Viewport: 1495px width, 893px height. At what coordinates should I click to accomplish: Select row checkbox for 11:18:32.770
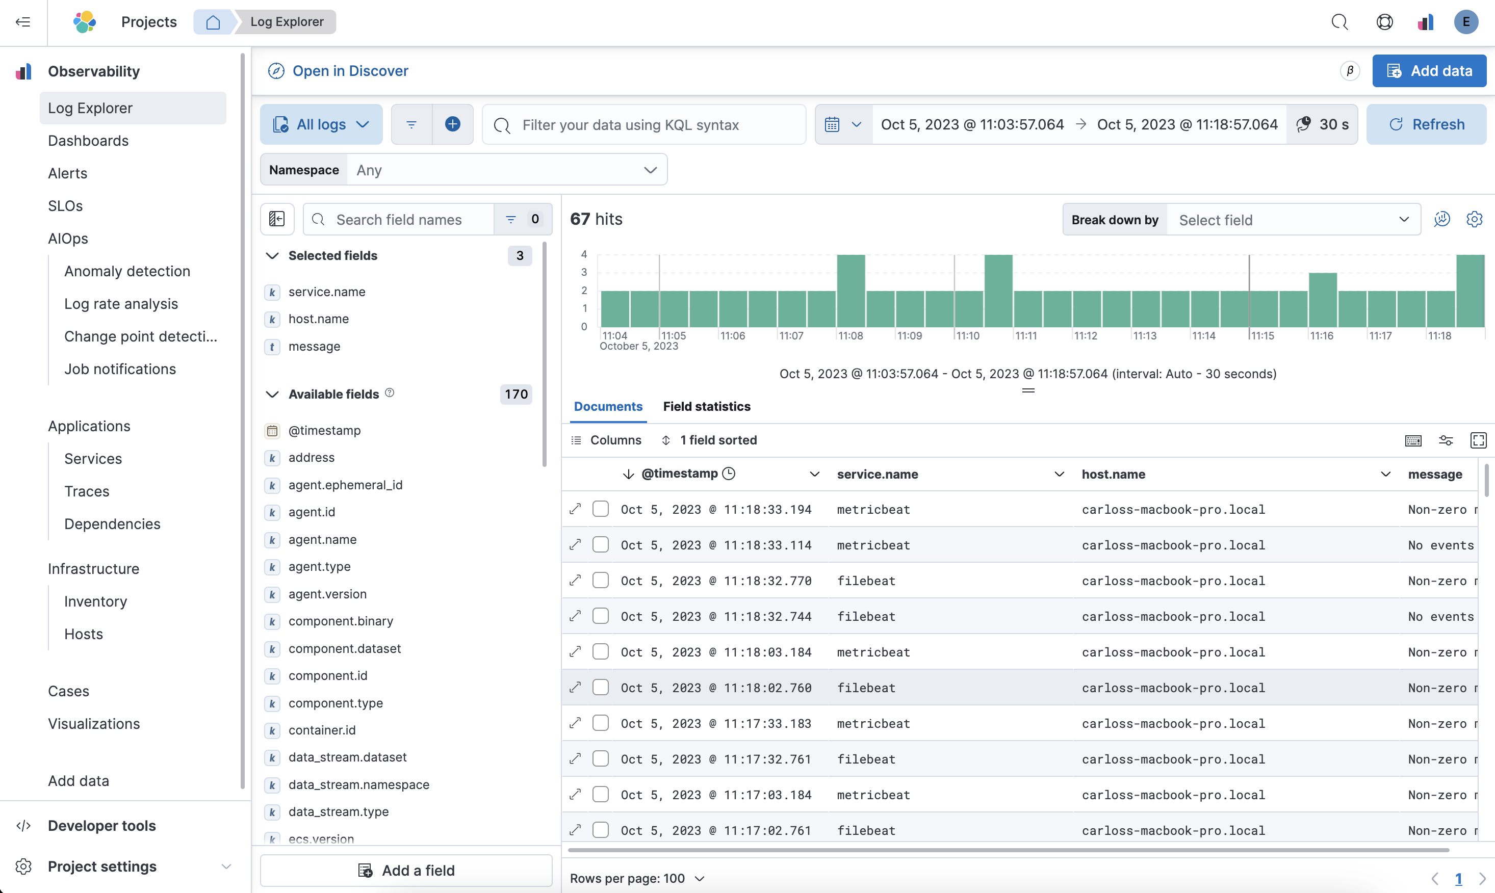point(601,580)
